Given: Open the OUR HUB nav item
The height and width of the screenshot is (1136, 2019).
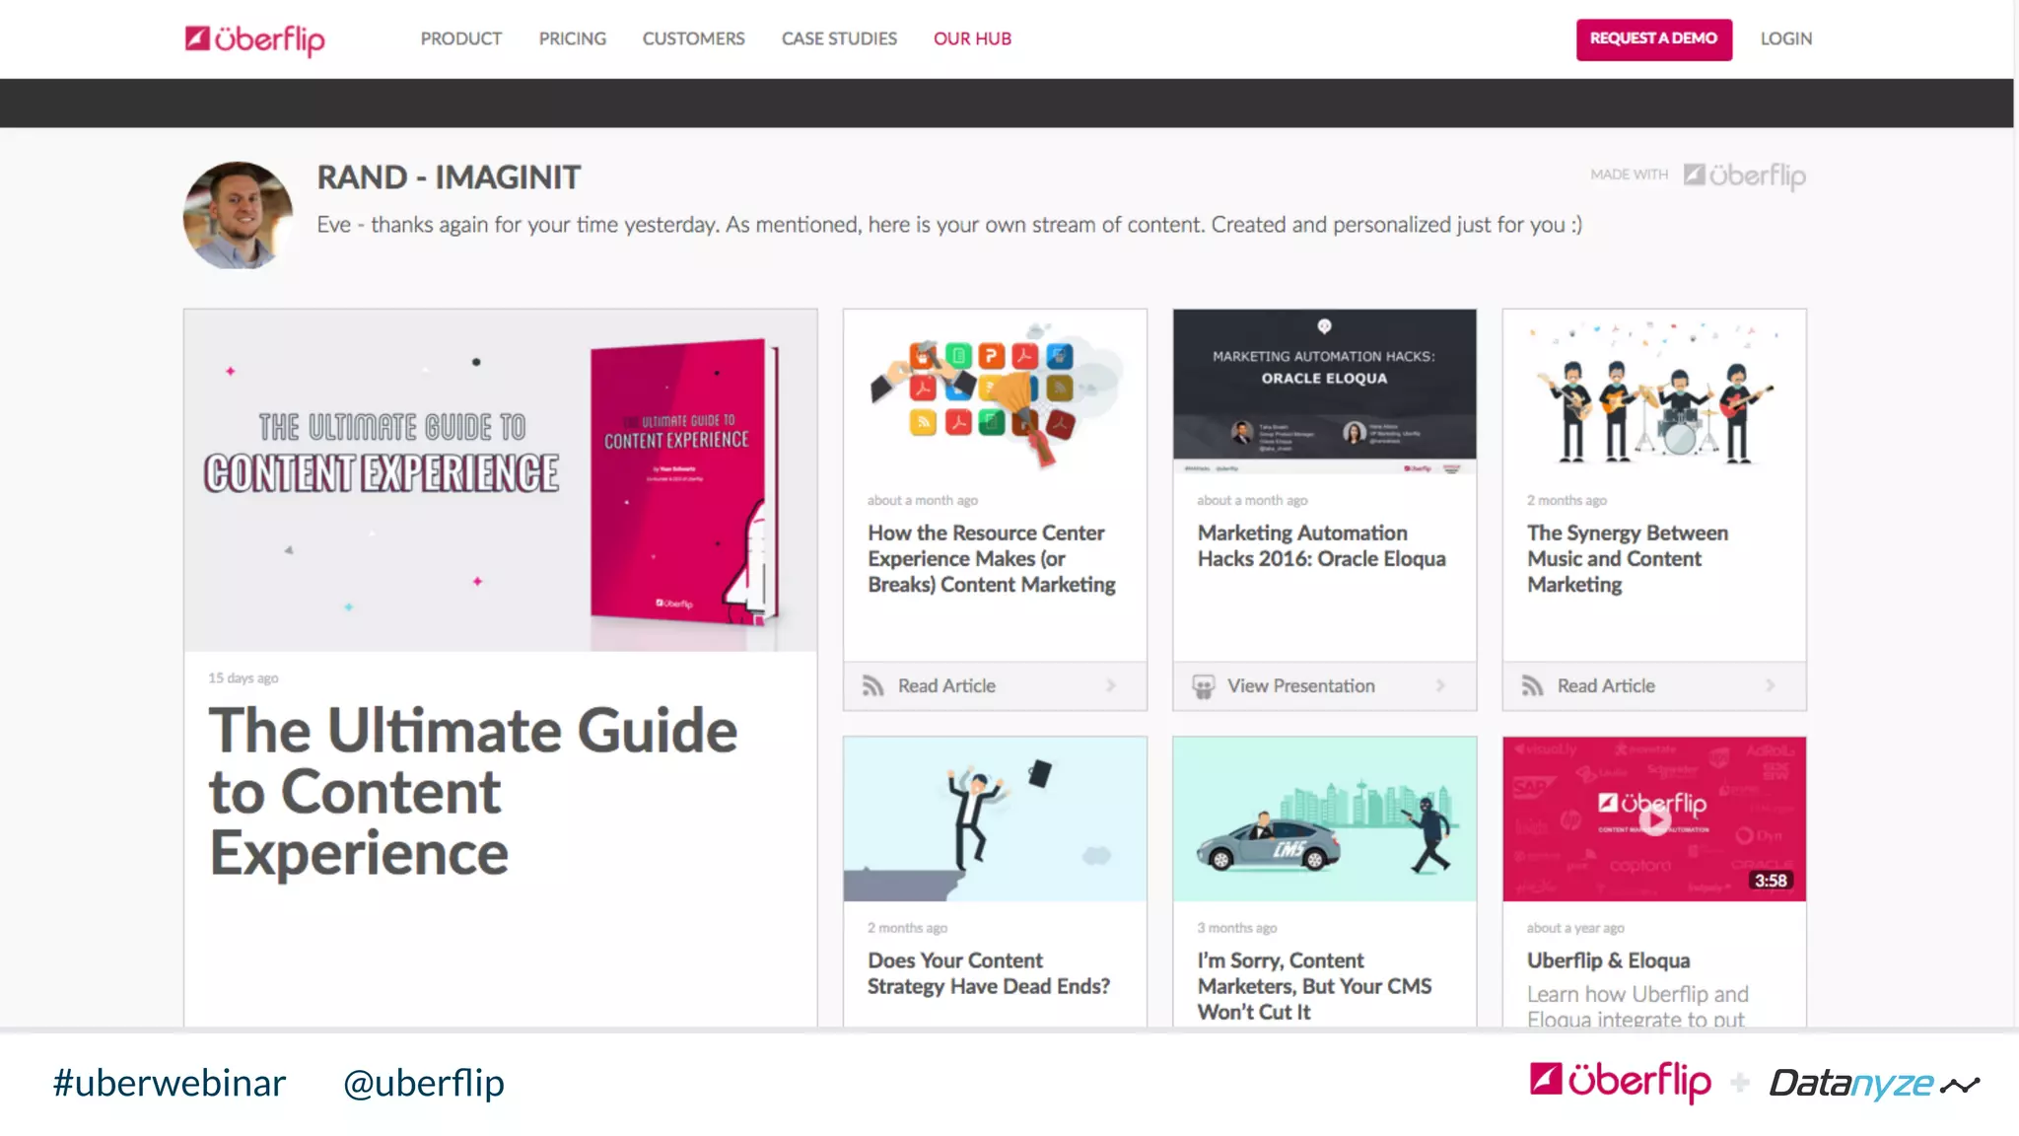Looking at the screenshot, I should (972, 38).
